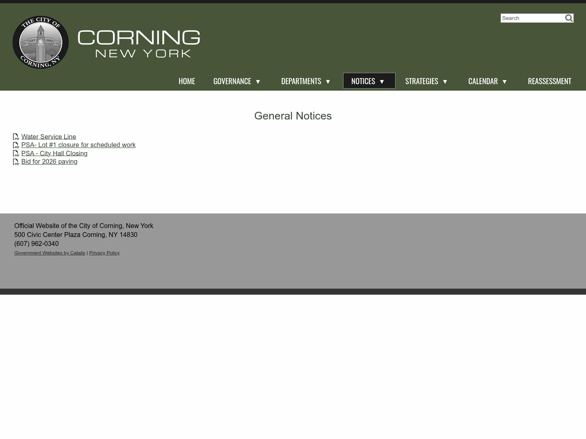
Task: Expand the Notices dropdown arrow
Action: tap(382, 82)
